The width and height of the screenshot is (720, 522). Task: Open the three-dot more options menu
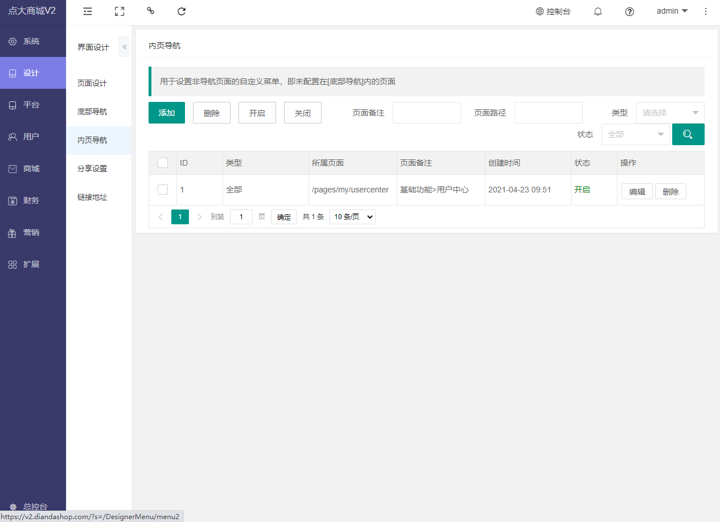[706, 11]
